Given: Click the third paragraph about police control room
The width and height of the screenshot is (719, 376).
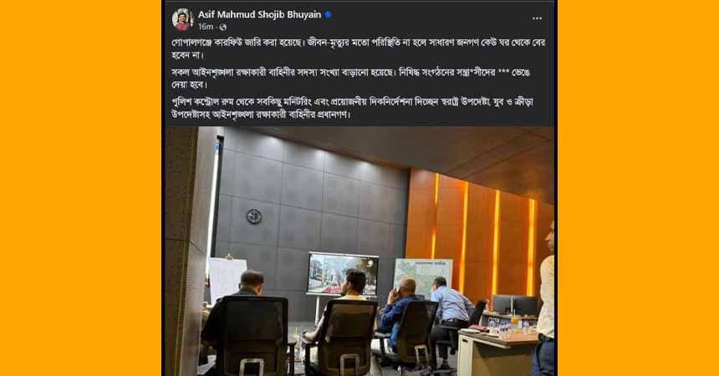Looking at the screenshot, I should point(352,108).
